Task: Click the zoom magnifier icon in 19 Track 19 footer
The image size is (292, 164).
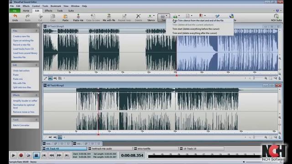Action: pos(266,78)
